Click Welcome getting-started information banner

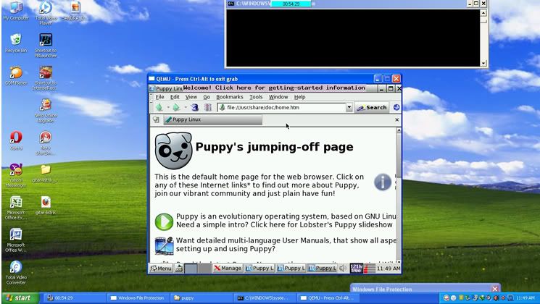[x=274, y=88]
